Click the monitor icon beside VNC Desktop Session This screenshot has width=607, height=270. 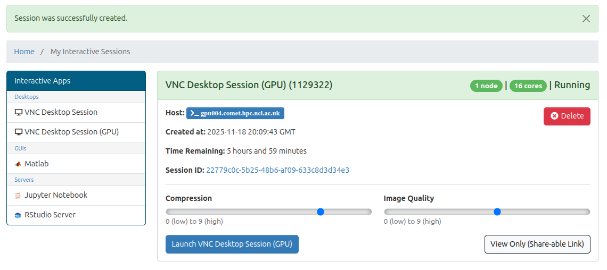click(x=19, y=113)
